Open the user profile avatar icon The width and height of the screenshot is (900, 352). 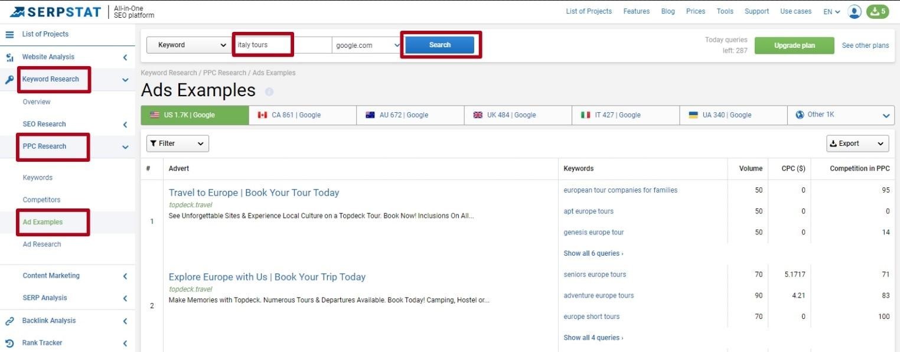854,12
